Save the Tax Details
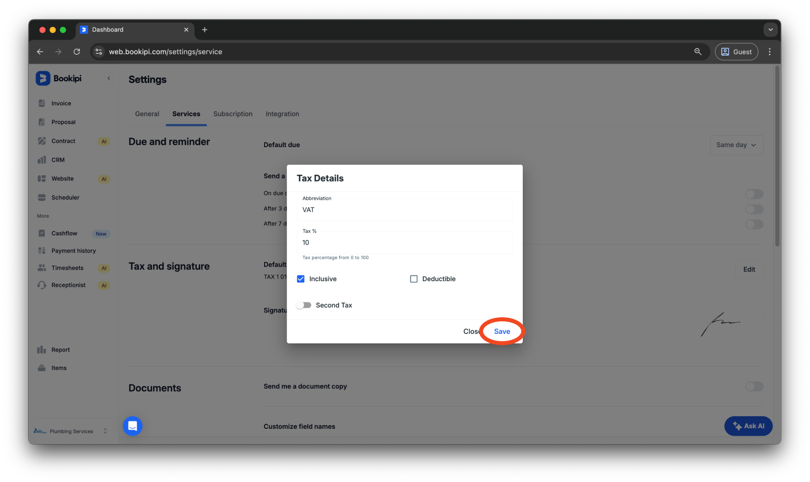810x482 pixels. [x=502, y=331]
